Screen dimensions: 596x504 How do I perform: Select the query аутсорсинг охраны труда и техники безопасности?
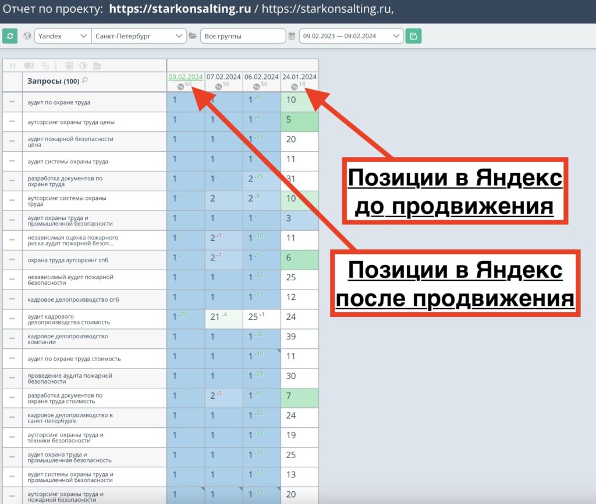pos(65,438)
